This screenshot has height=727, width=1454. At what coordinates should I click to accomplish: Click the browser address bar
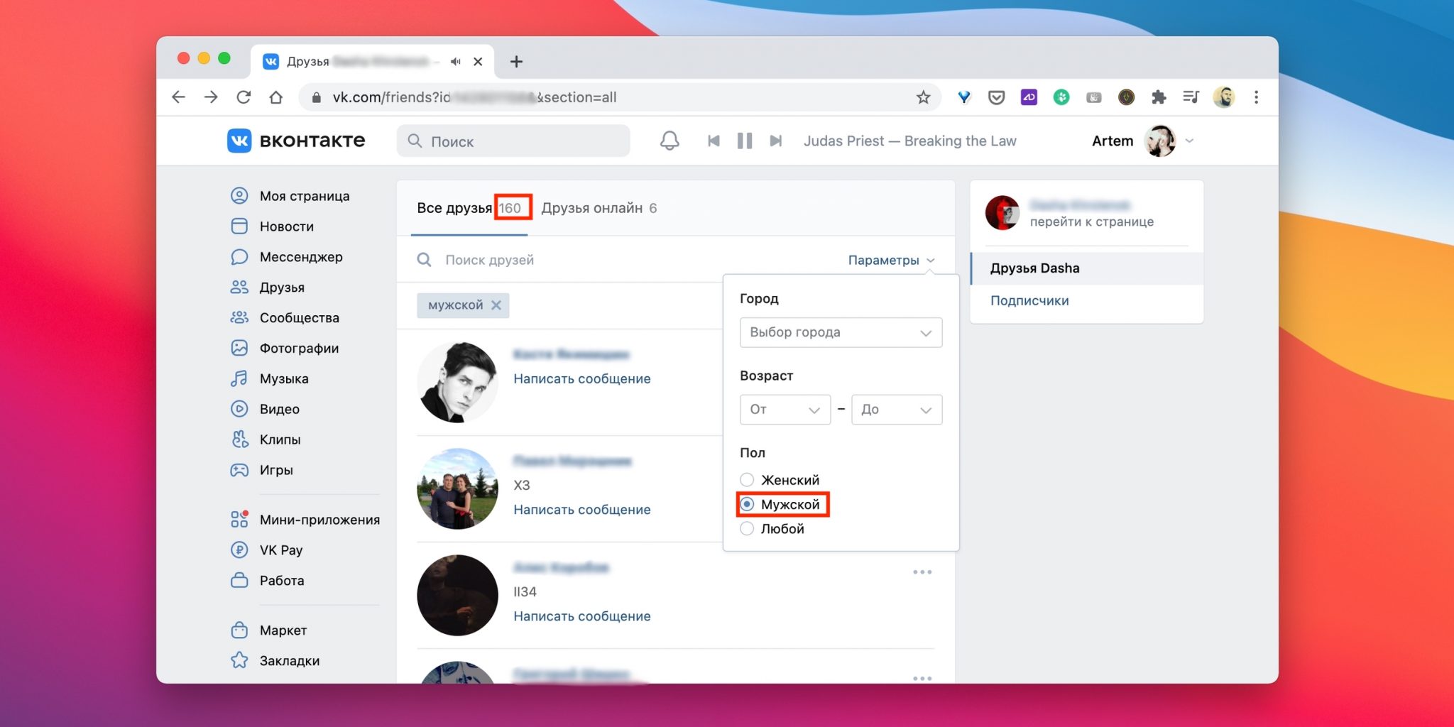point(620,97)
